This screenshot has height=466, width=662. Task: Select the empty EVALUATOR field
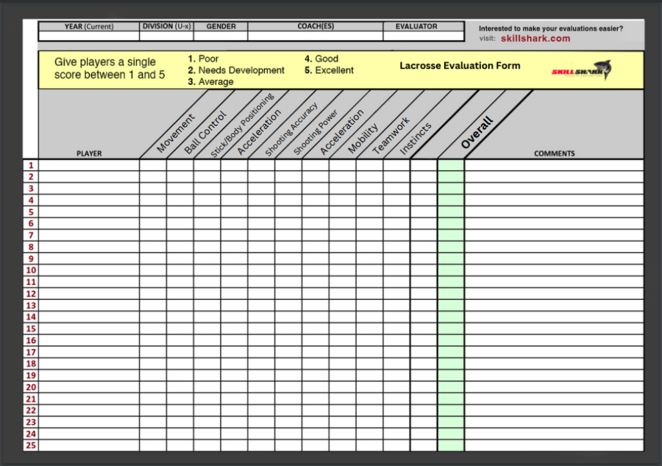coord(423,37)
